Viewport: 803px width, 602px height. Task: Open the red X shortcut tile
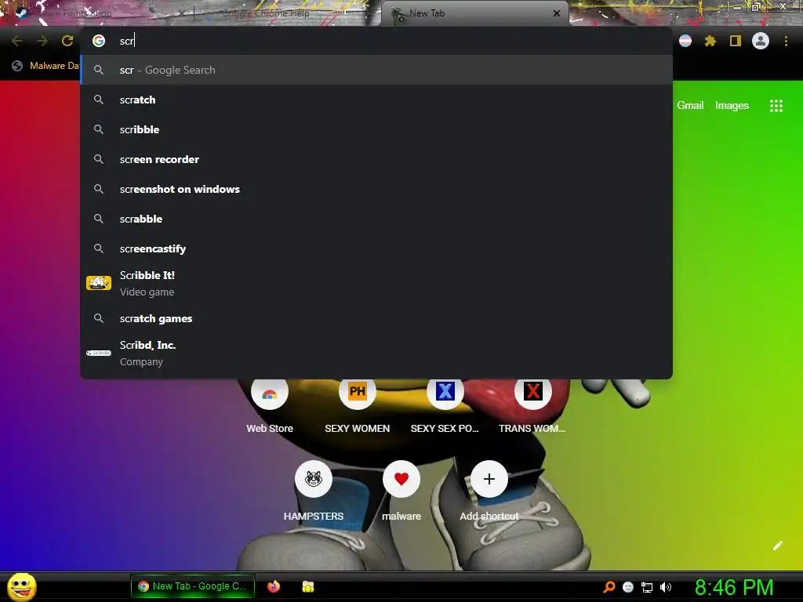point(533,405)
